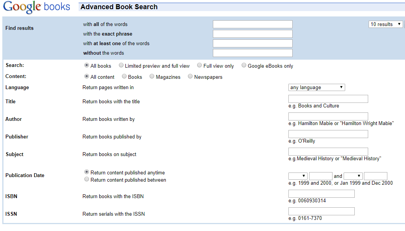The height and width of the screenshot is (231, 405).
Task: Select the All books radio button
Action: (x=87, y=65)
